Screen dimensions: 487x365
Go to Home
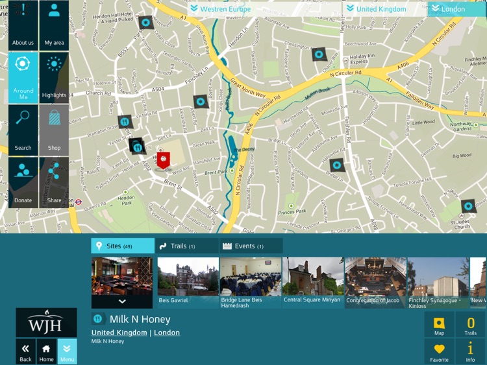tap(46, 351)
